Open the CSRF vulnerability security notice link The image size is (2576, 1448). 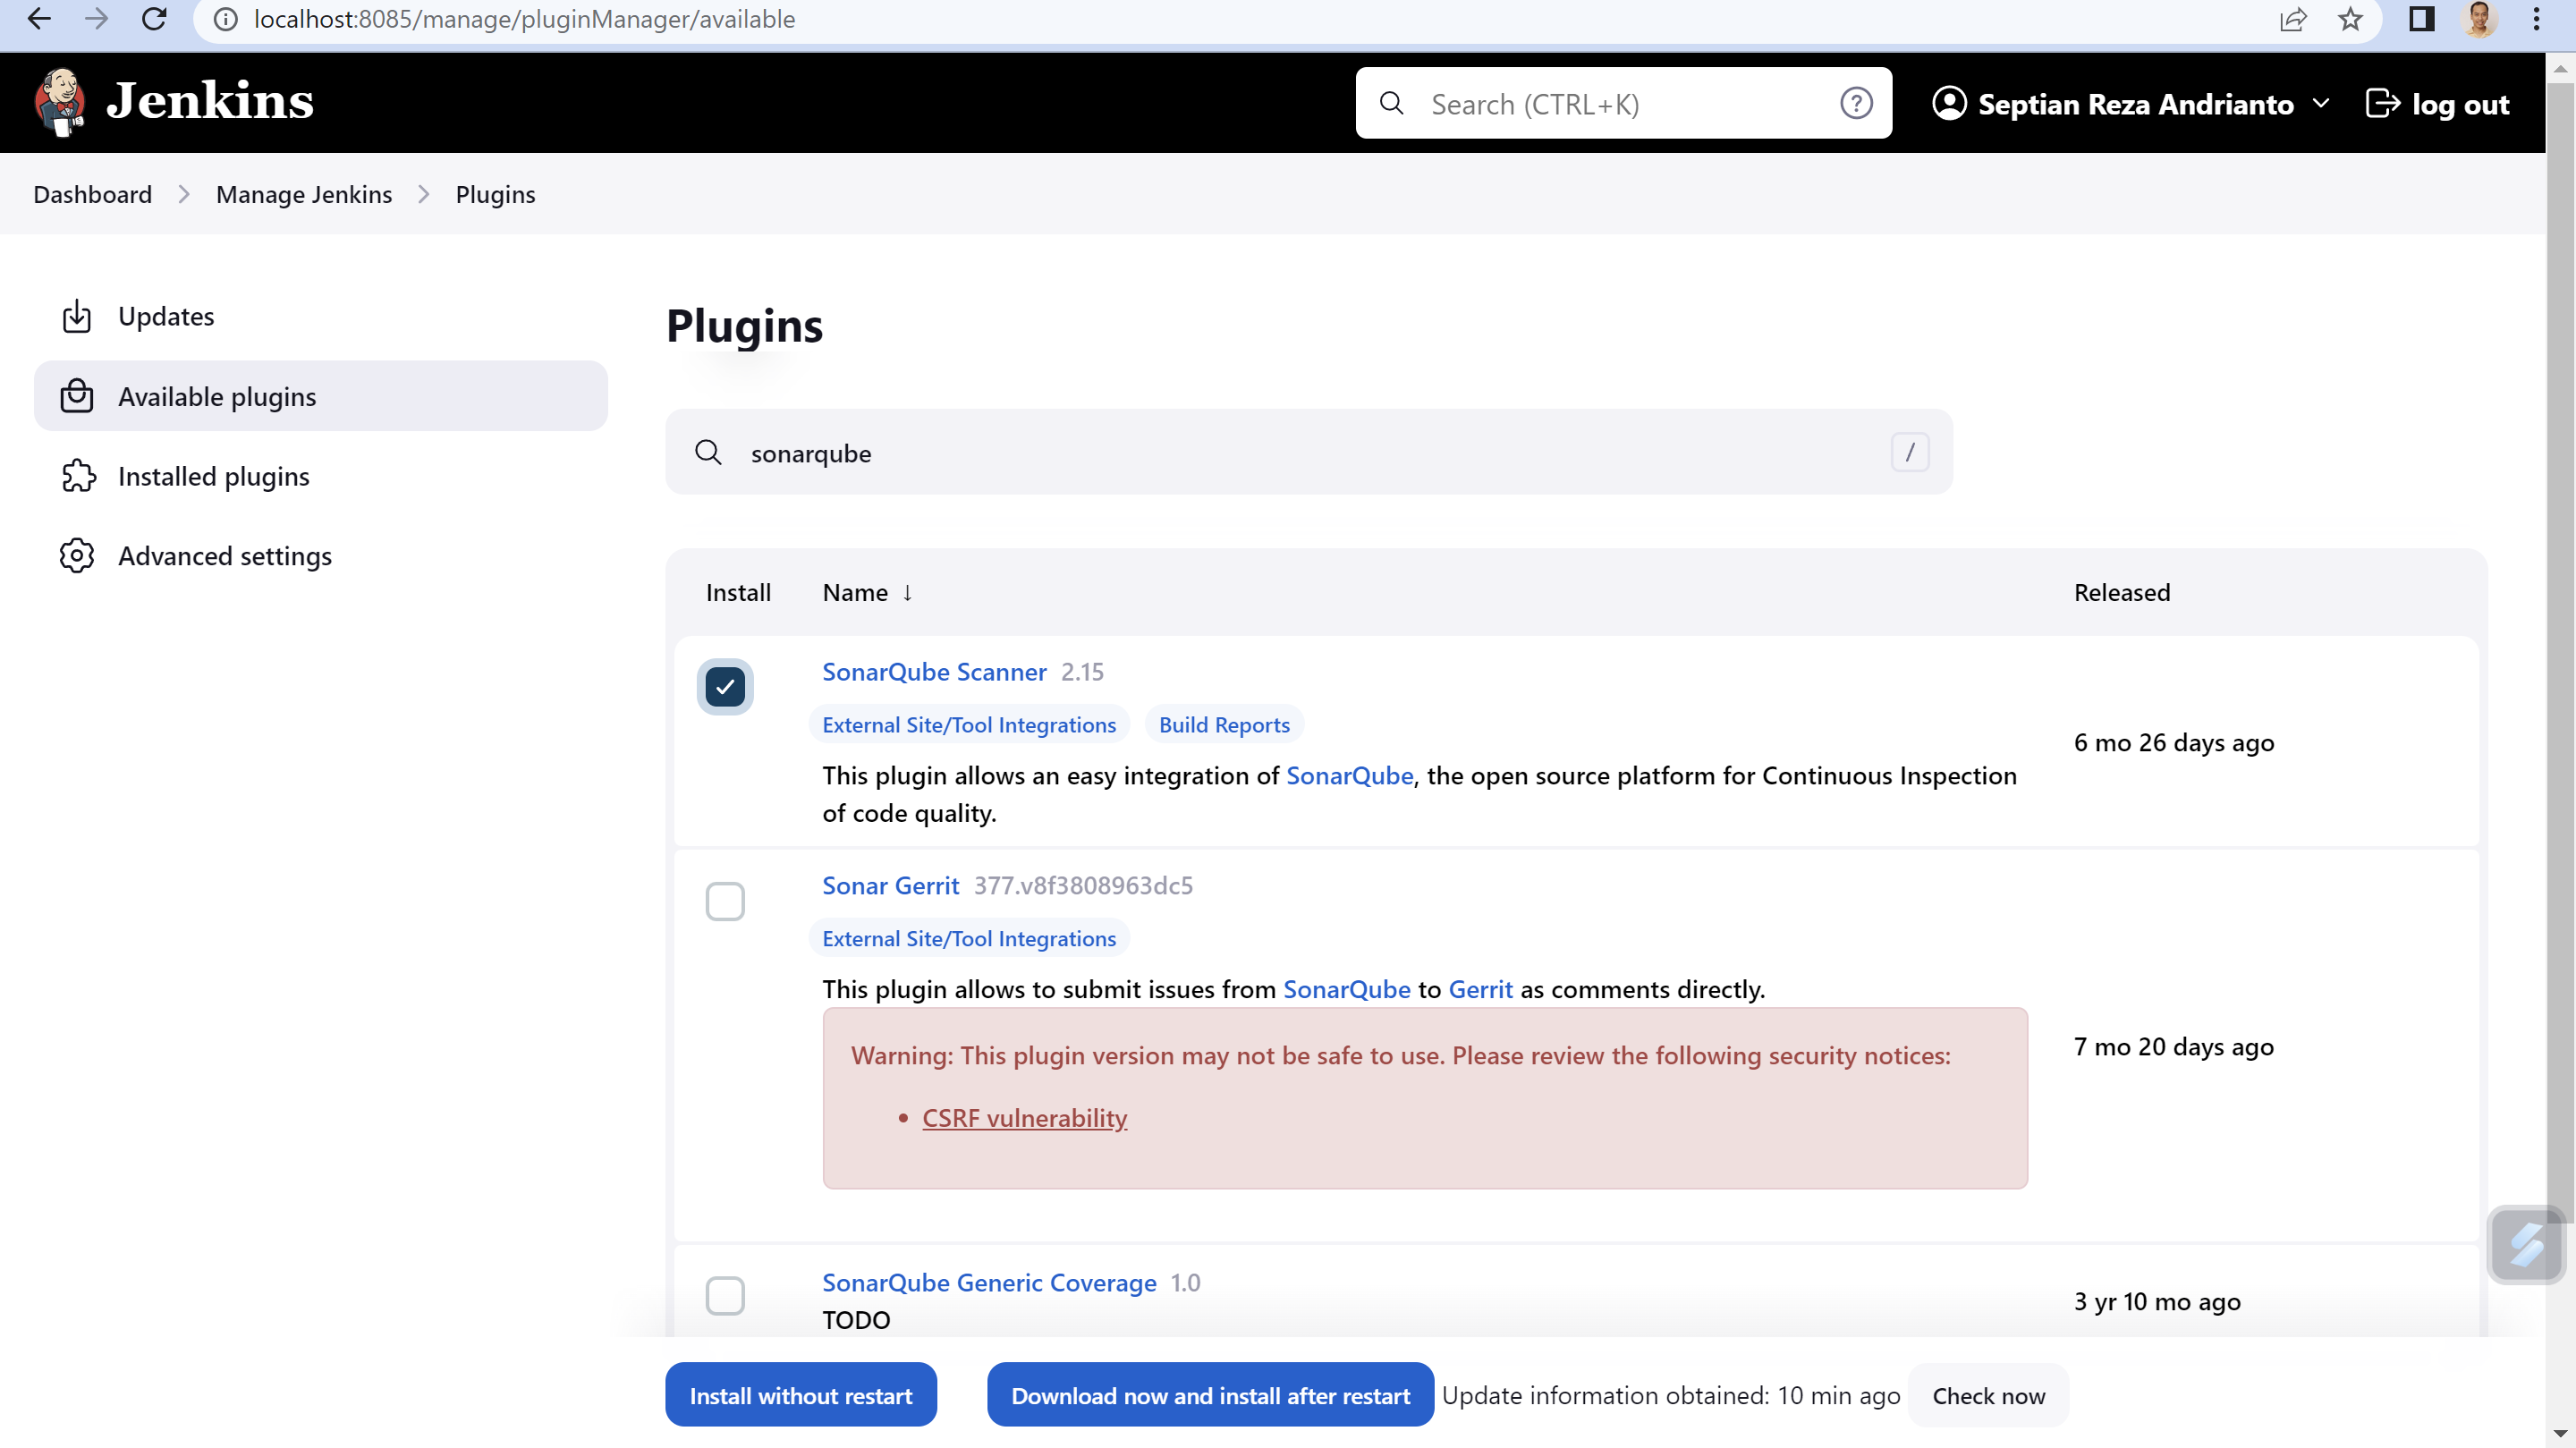(x=1023, y=1118)
